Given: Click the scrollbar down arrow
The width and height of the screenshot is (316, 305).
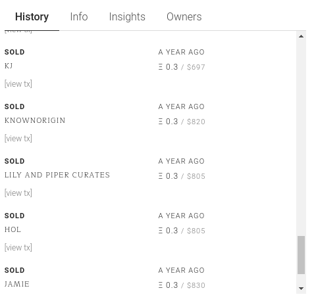Looking at the screenshot, I should click(x=301, y=289).
